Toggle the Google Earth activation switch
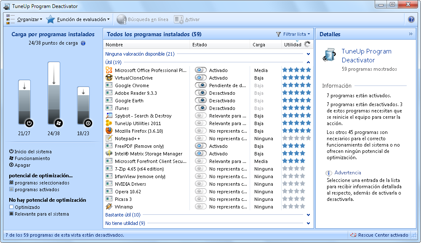The height and width of the screenshot is (243, 421). click(200, 100)
